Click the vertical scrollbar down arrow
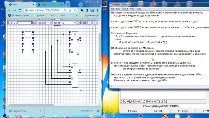Screen dimensions: 209x118 click(100, 102)
